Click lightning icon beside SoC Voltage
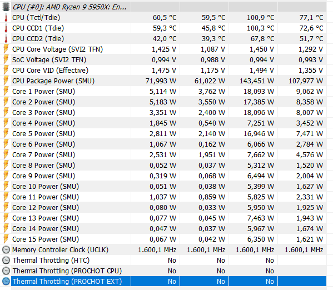 [6, 59]
